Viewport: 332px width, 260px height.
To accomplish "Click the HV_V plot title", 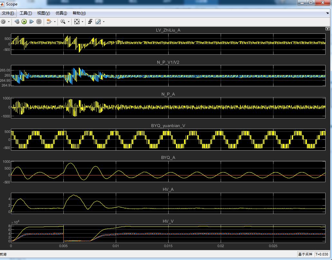I will [x=168, y=221].
